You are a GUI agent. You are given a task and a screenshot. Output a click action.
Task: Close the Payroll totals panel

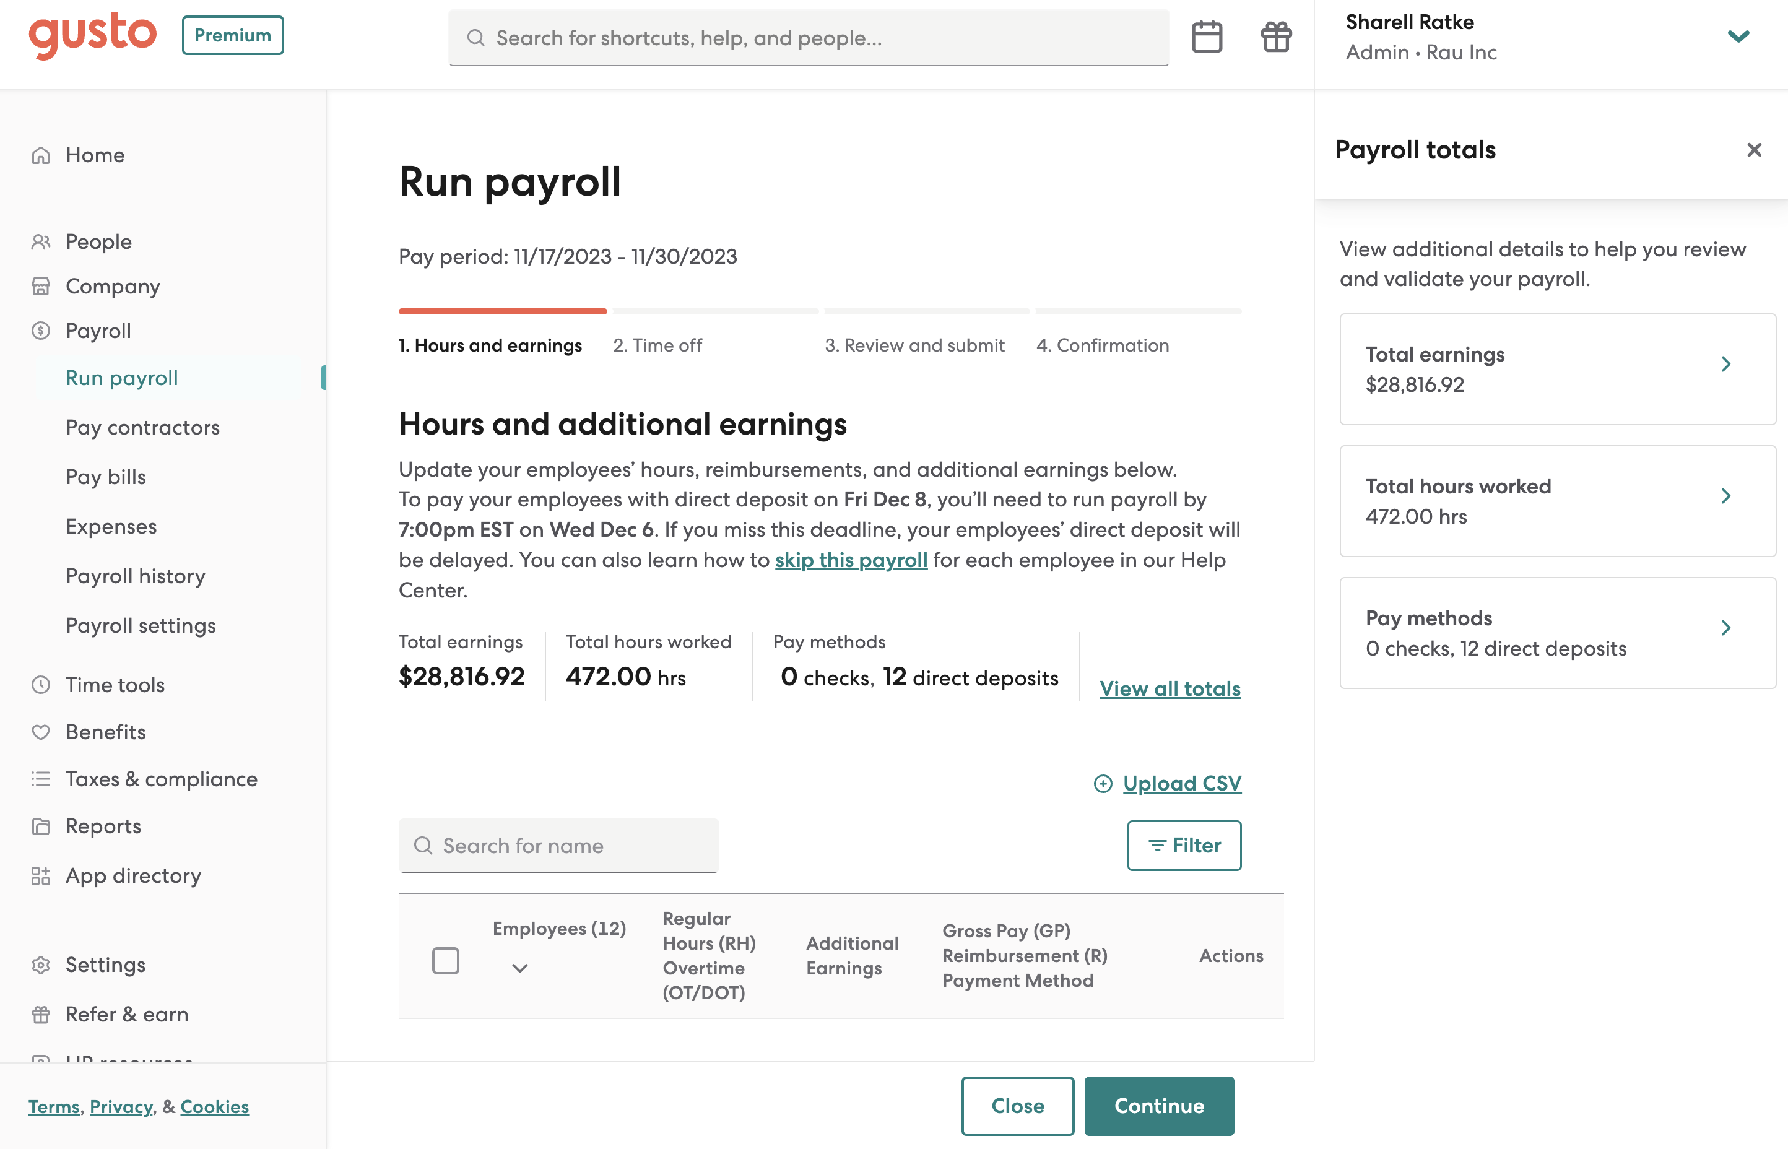(1754, 150)
